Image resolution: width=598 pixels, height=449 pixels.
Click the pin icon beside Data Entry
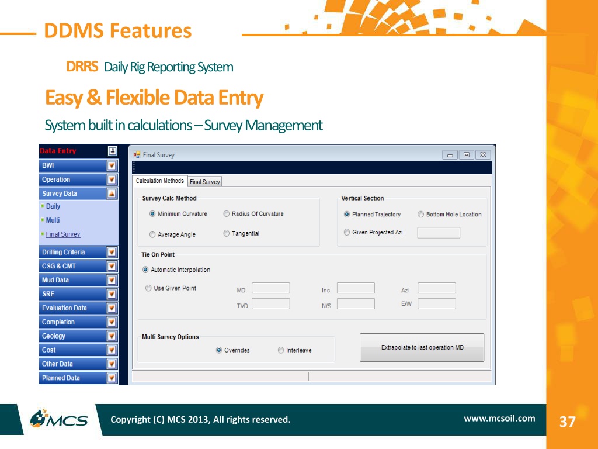coord(112,151)
